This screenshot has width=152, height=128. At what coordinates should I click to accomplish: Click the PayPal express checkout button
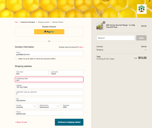point(49,32)
